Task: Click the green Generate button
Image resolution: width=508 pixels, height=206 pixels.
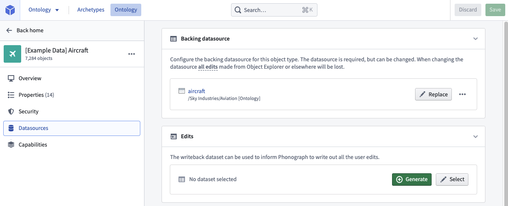Action: [412, 179]
